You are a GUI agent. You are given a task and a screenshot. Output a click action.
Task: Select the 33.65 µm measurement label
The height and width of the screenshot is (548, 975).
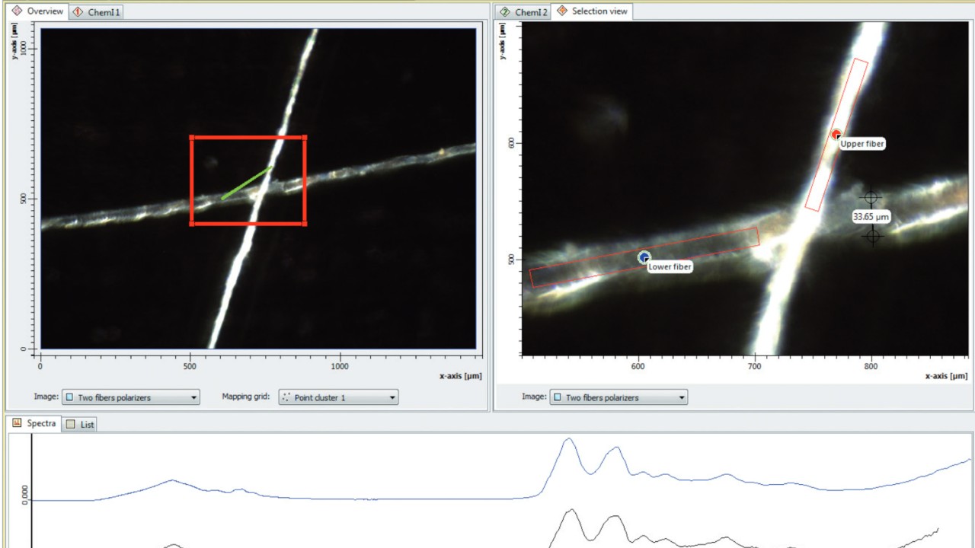click(871, 217)
